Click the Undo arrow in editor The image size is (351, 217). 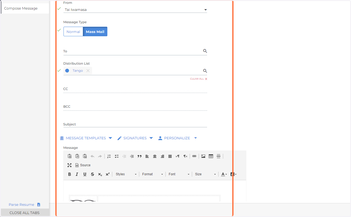[x=92, y=156]
